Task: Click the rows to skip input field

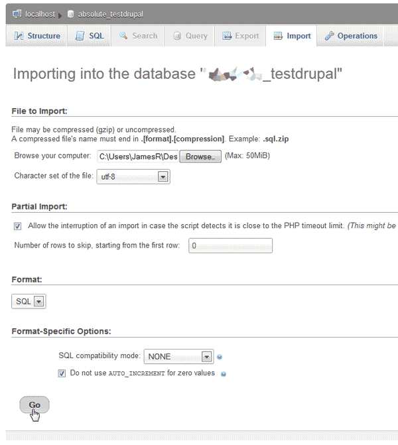Action: tap(230, 245)
